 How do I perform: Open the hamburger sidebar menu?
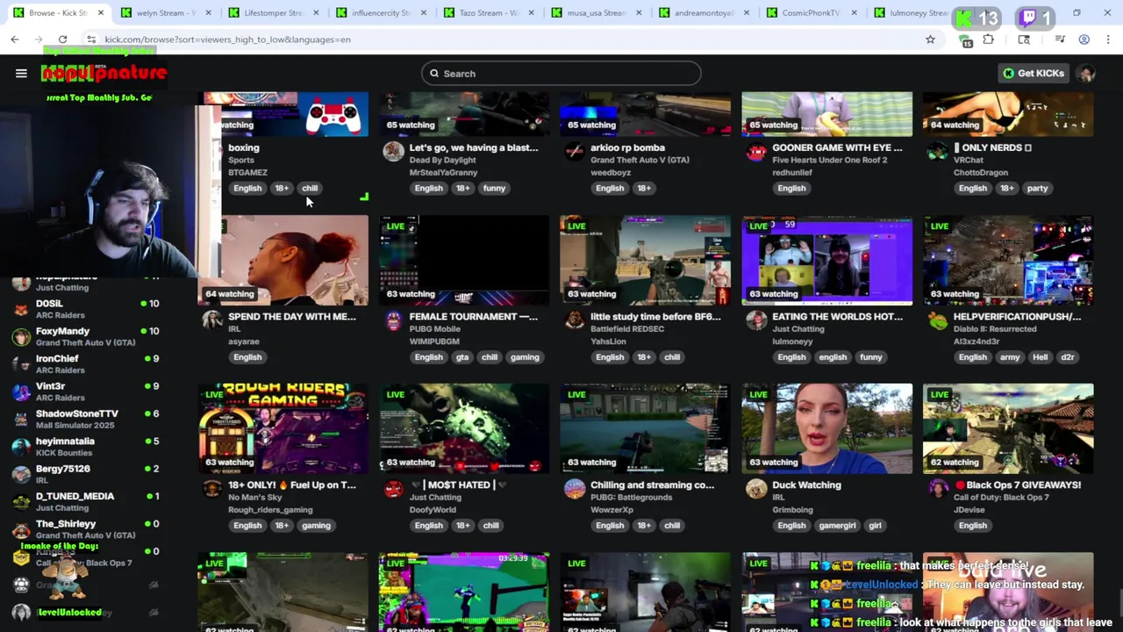pyautogui.click(x=21, y=74)
